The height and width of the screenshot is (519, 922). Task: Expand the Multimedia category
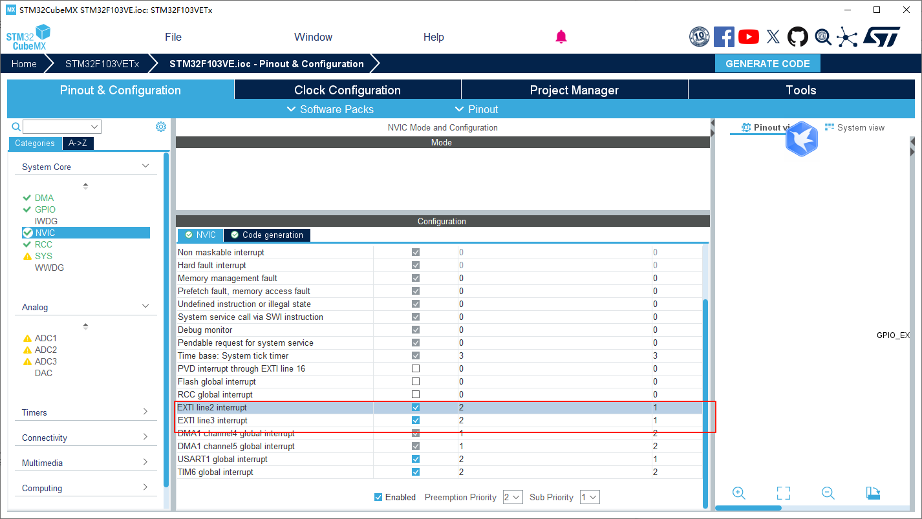[145, 462]
